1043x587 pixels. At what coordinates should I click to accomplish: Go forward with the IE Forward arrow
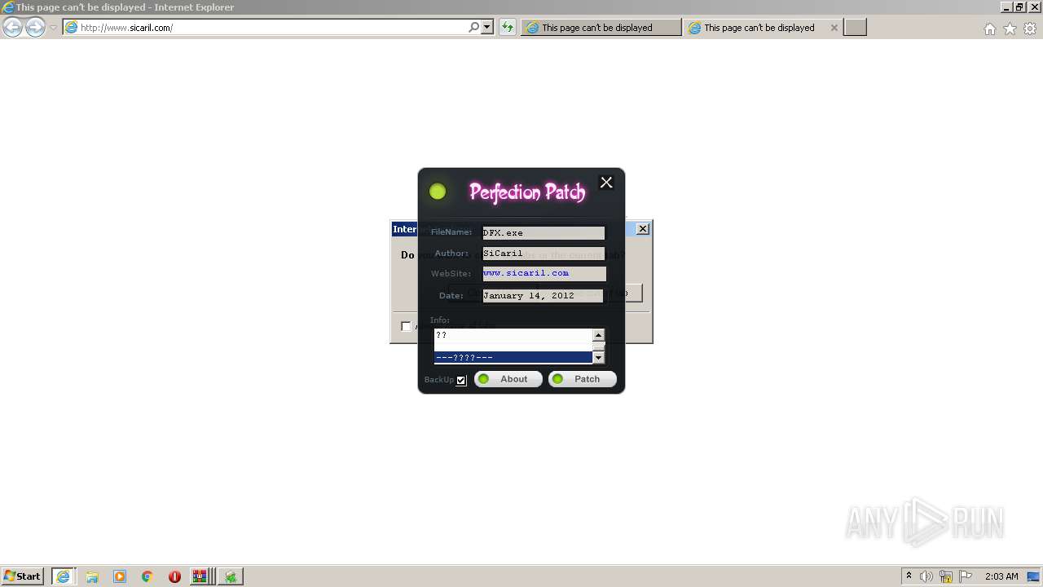pyautogui.click(x=35, y=27)
